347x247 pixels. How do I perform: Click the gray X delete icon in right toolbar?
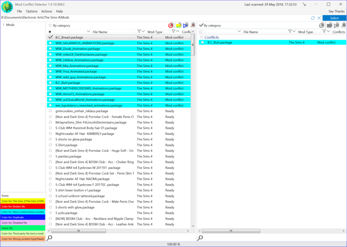coord(344,25)
